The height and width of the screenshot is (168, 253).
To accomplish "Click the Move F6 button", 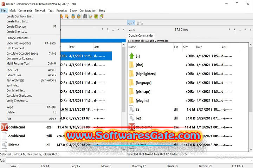I will click(106, 166).
